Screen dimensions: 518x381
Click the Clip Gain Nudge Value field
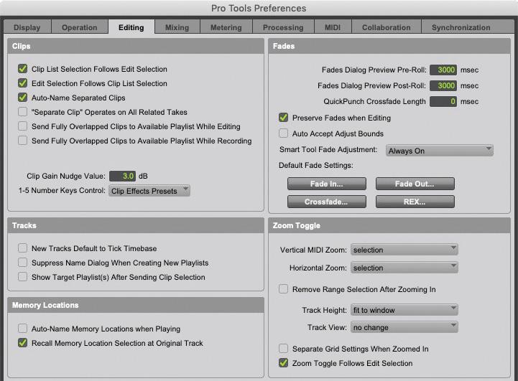point(123,177)
